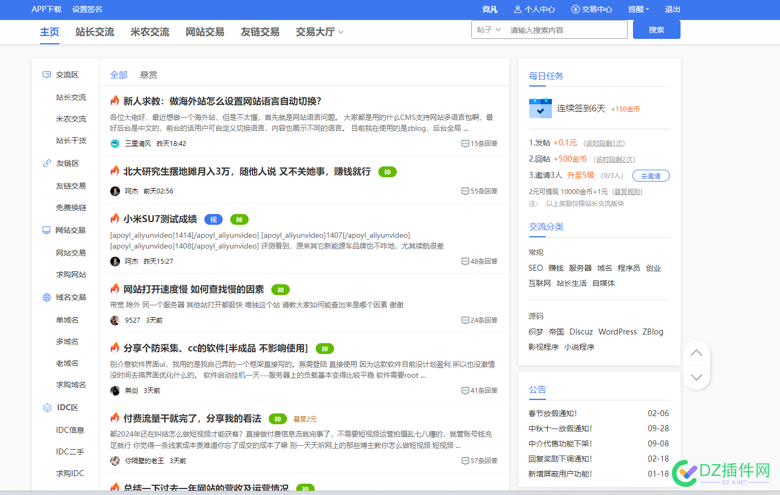Open the 交流区 chat section icon
The width and height of the screenshot is (780, 495).
(47, 75)
